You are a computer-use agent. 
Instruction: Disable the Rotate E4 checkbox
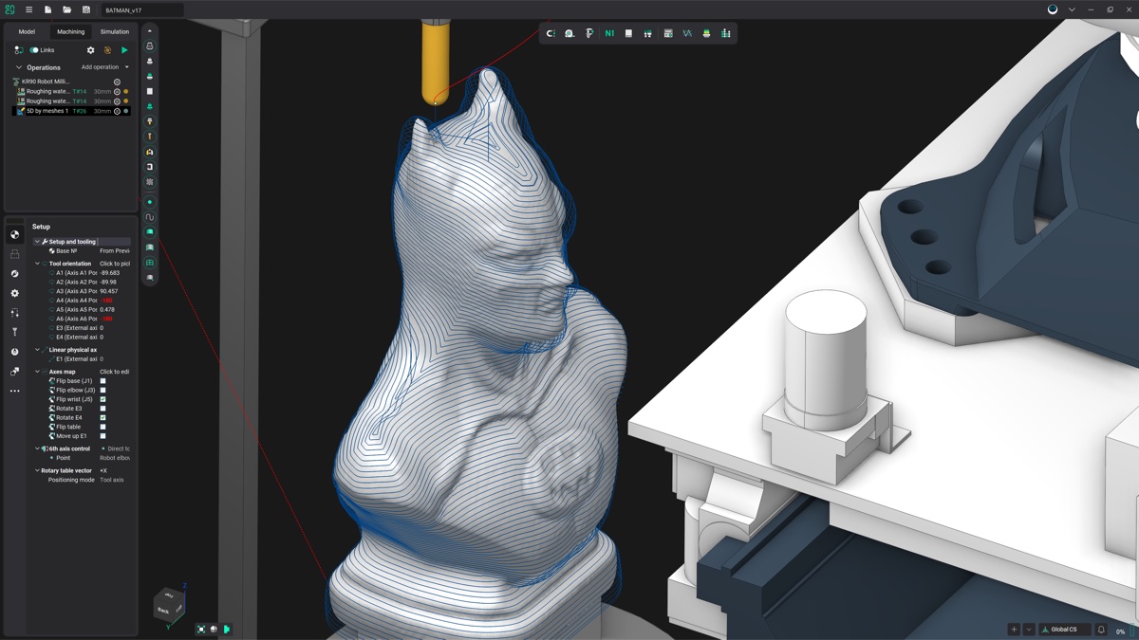(x=103, y=417)
